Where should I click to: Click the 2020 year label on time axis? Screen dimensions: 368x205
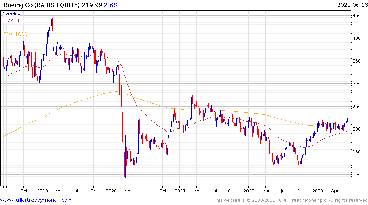click(x=111, y=191)
